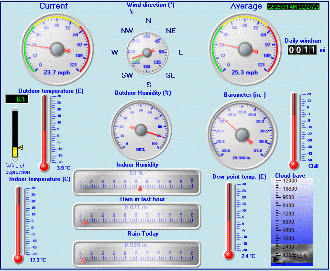
Task: Click the Dew point temp. (C) label
Action: pos(239,177)
